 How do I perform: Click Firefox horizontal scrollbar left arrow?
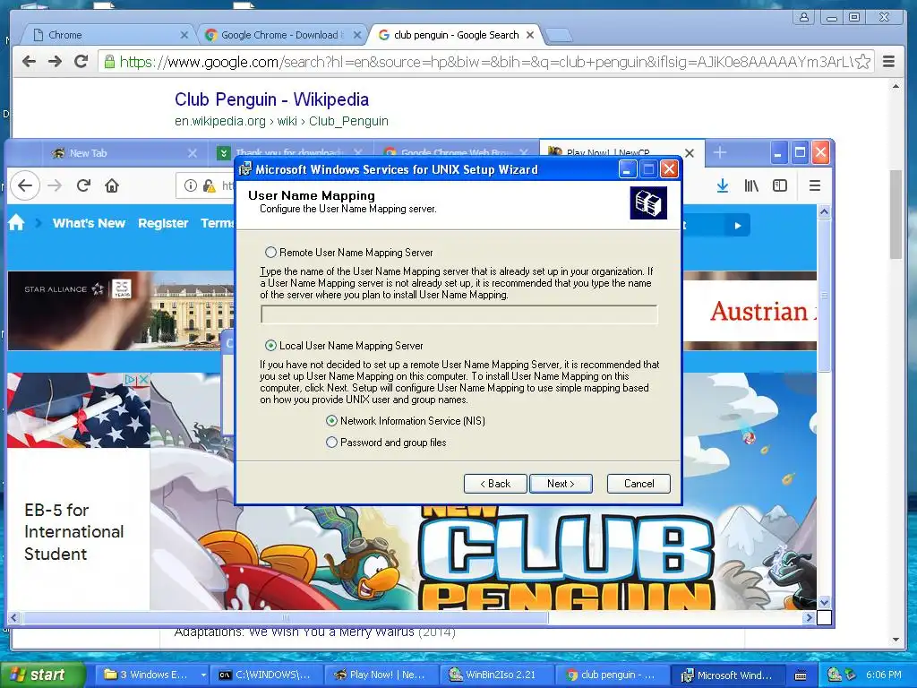click(x=13, y=617)
